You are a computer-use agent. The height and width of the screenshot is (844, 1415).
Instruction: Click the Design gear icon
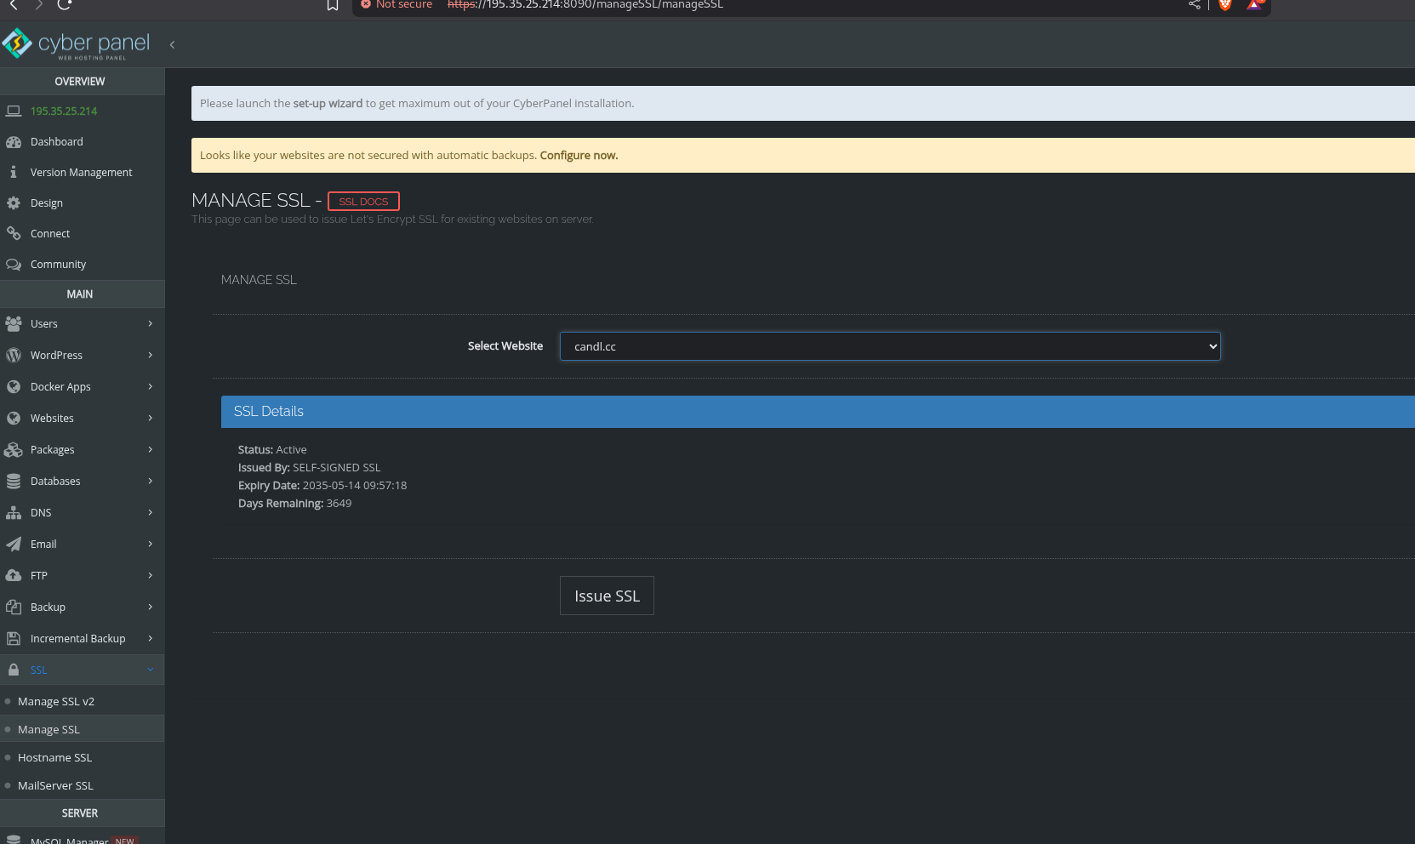pyautogui.click(x=14, y=202)
